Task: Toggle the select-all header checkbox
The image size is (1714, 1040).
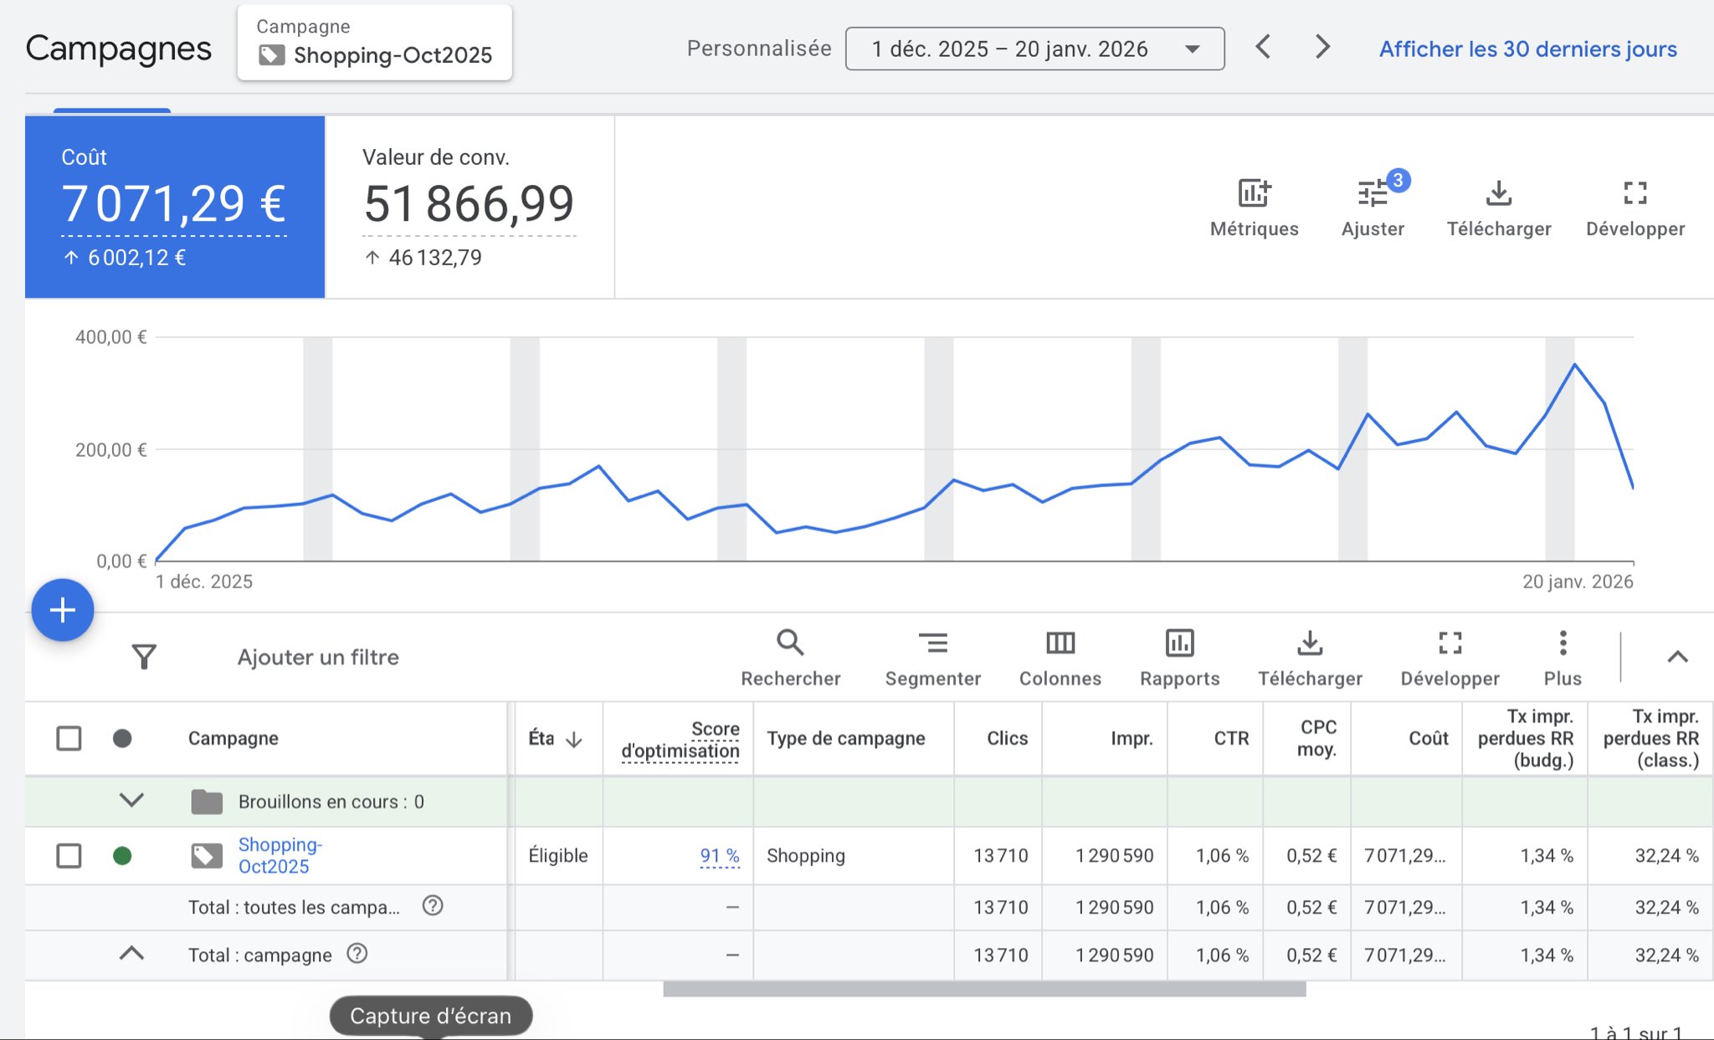Action: tap(69, 738)
